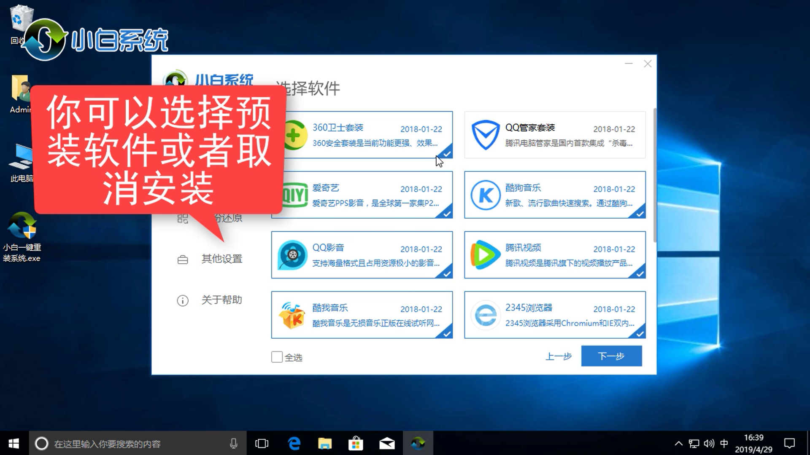Click the 腾讯视频 play logo icon
Screen dimensions: 810x455
(485, 255)
